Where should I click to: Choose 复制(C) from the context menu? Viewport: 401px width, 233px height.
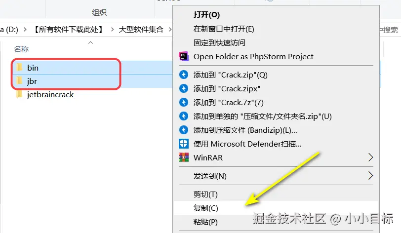[205, 208]
